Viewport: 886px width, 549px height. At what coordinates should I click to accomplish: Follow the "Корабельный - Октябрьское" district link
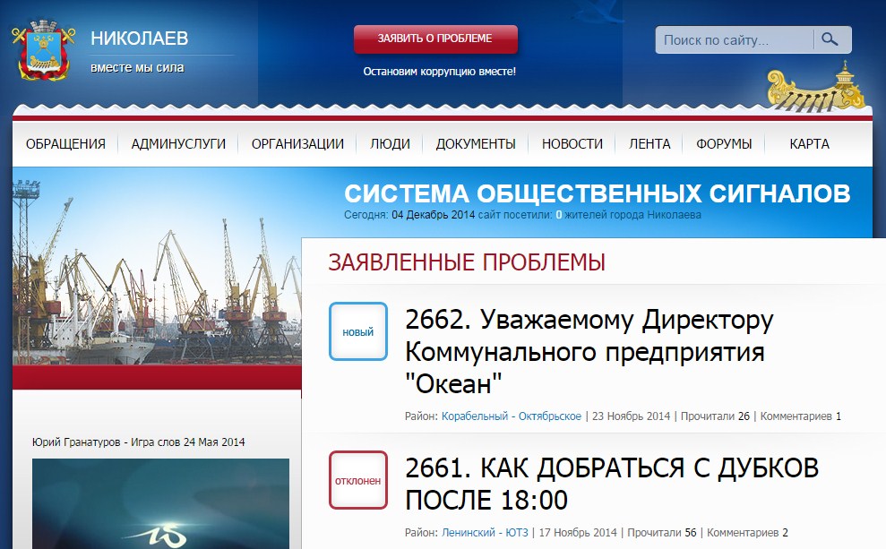tap(512, 416)
